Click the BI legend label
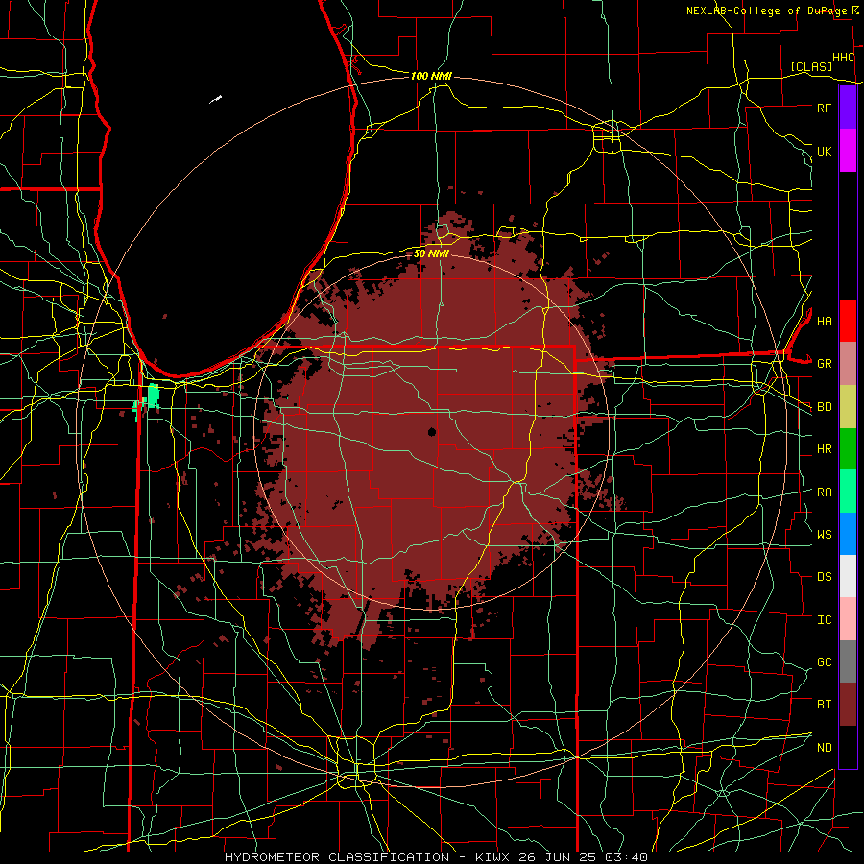The height and width of the screenshot is (864, 864). 824,705
